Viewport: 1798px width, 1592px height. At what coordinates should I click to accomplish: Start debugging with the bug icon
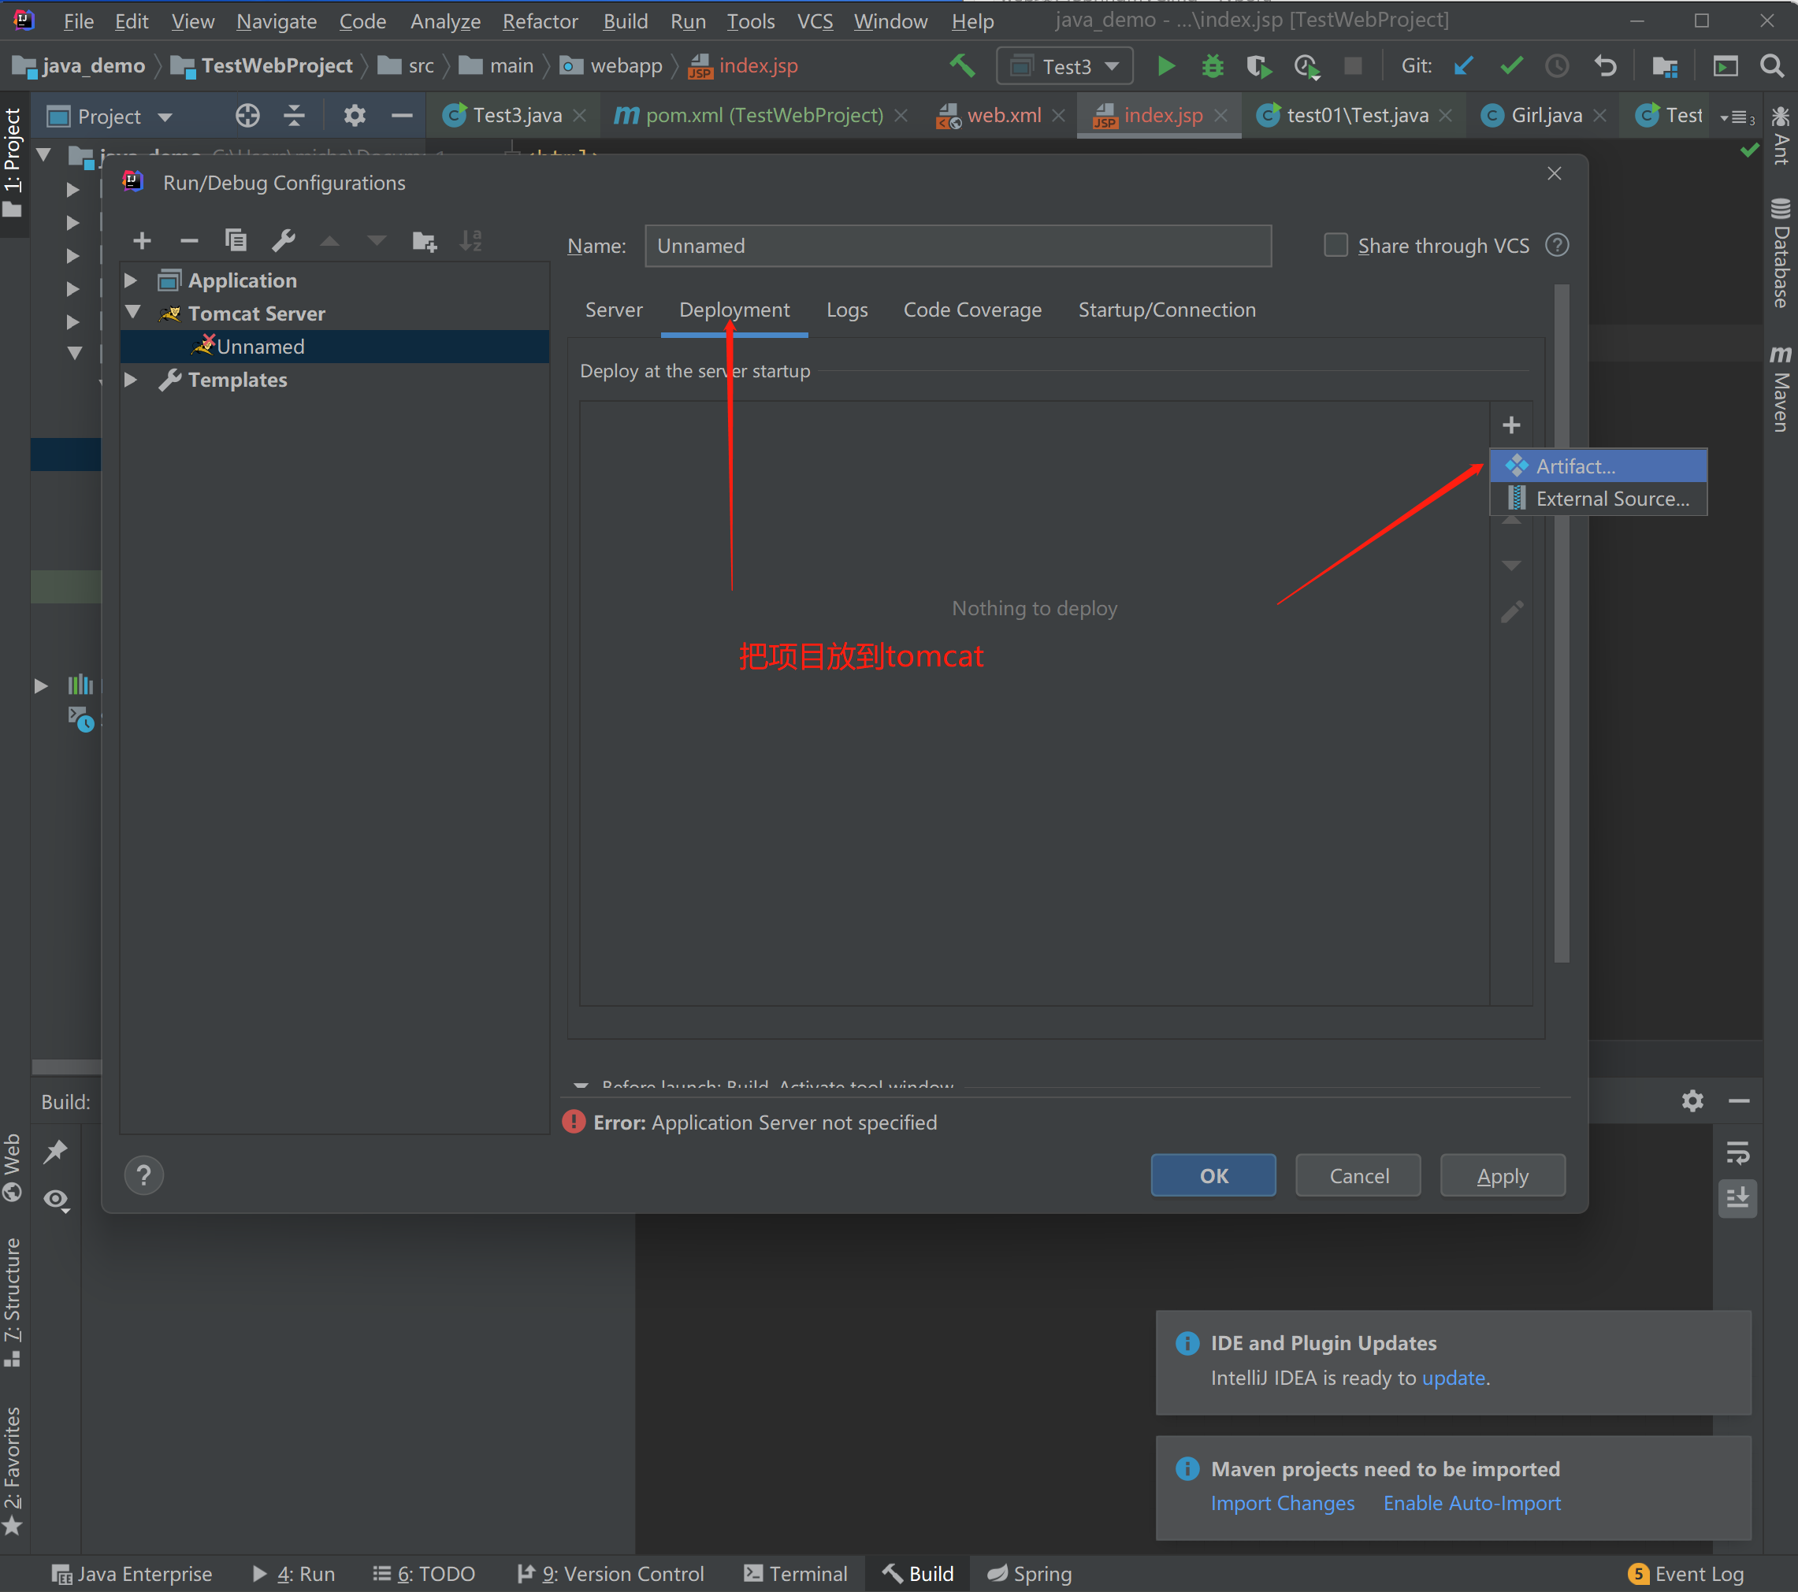coord(1212,66)
